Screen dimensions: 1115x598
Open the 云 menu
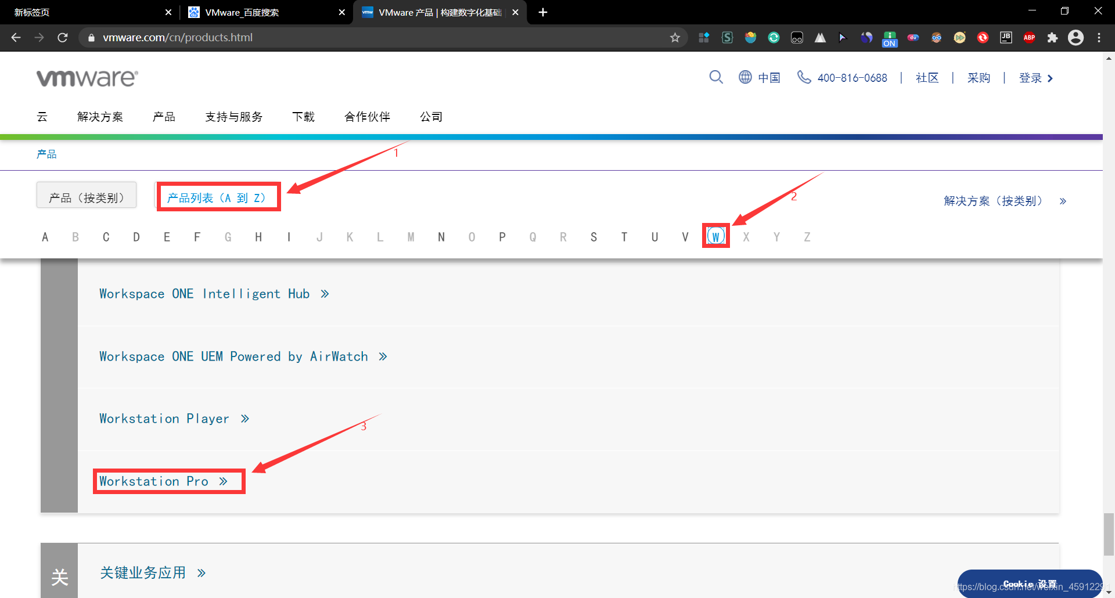pyautogui.click(x=42, y=117)
